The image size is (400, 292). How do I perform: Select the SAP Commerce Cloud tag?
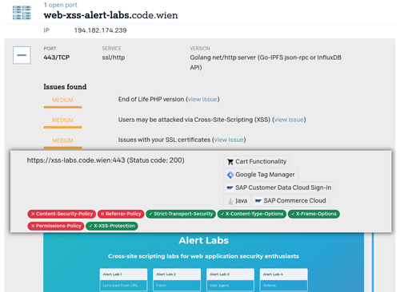pos(290,200)
